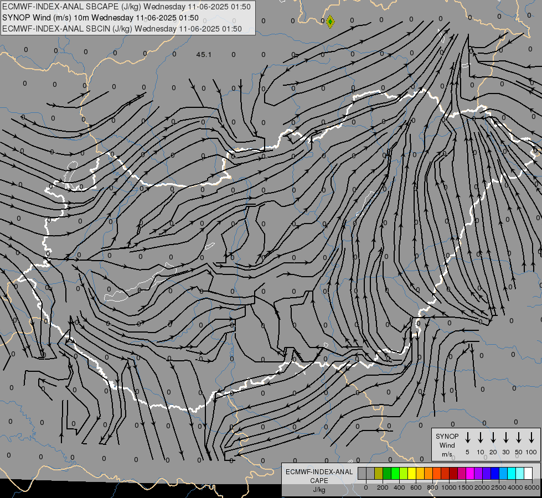The height and width of the screenshot is (498, 542).
Task: Pick the white swatch in CAPE legend
Action: coord(528,473)
